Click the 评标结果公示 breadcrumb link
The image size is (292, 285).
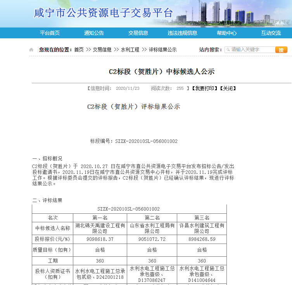coord(162,50)
